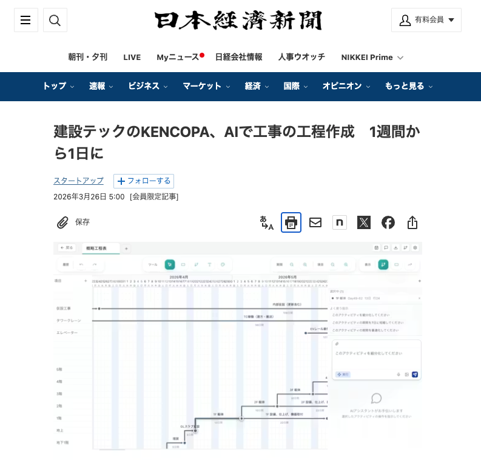
Task: Share the article on note
Action: coord(340,222)
